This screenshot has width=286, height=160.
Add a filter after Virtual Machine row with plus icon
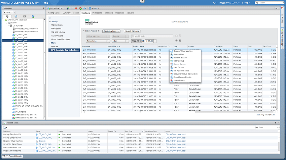click(180, 36)
